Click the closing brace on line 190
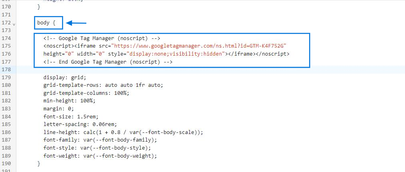 39,164
